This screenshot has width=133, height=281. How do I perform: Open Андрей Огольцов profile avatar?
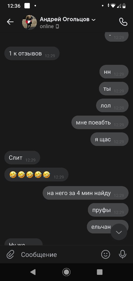[29, 22]
